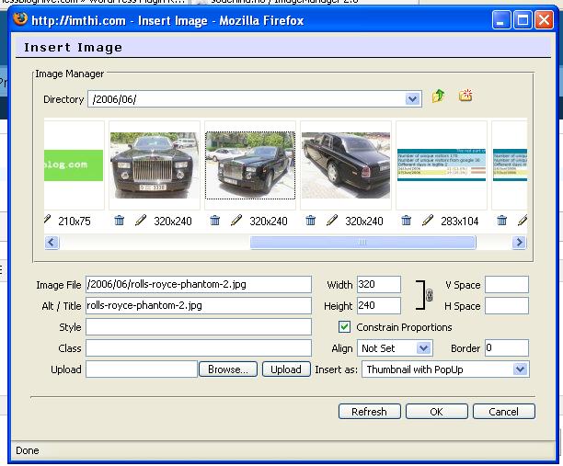The height and width of the screenshot is (466, 563).
Task: Click the Cancel button
Action: click(504, 412)
